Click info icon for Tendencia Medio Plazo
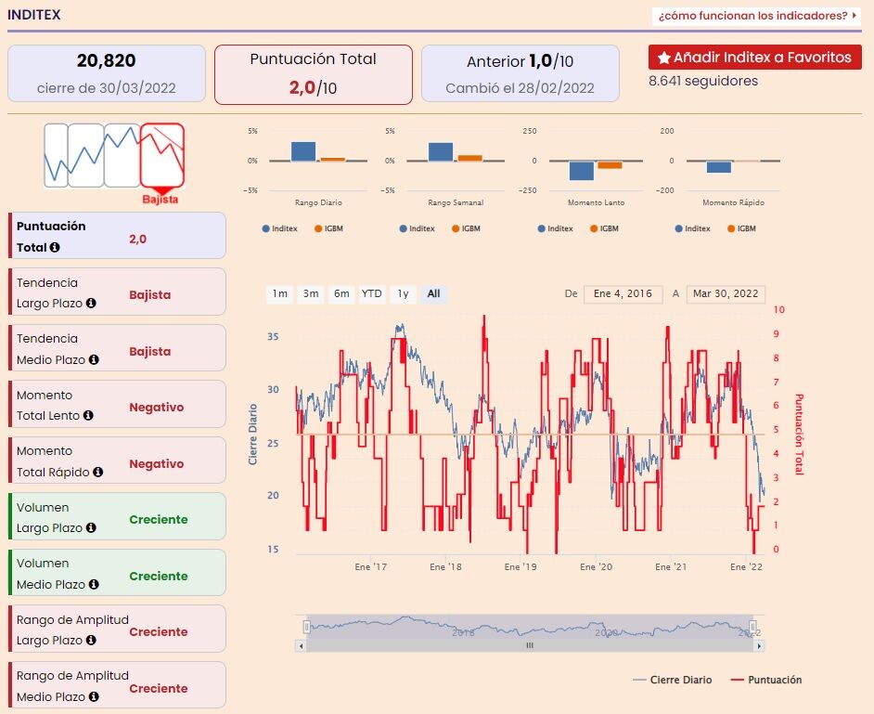The height and width of the screenshot is (714, 874). point(94,360)
